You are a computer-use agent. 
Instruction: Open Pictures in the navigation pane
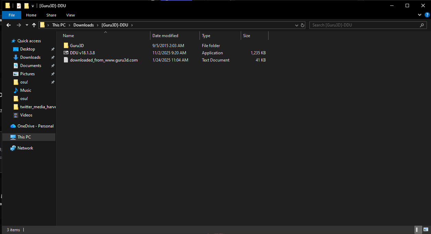[27, 74]
